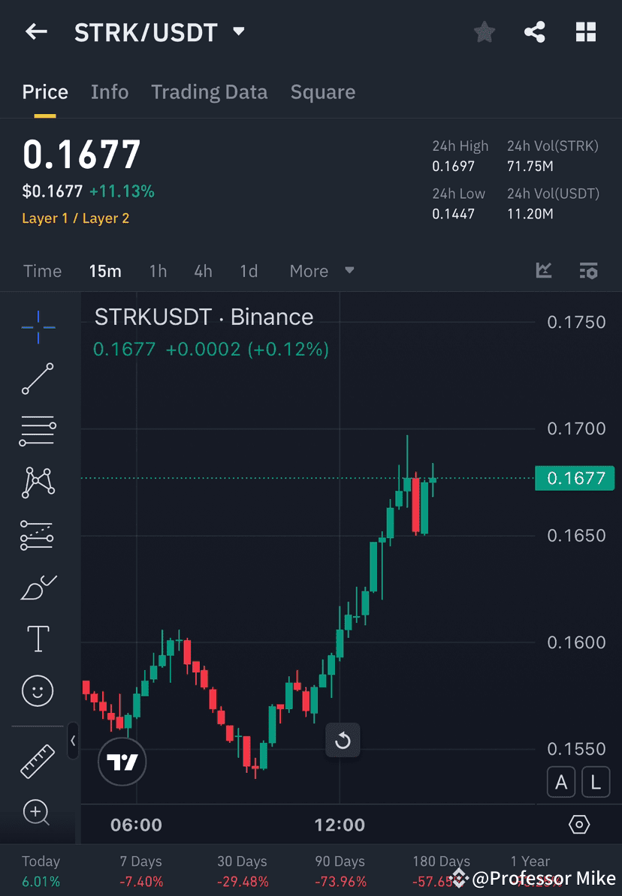Tap the 7 Days -7.40% performance value
This screenshot has height=896, width=622.
pos(140,882)
